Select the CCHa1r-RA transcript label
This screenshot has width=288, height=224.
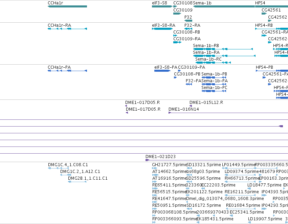pyautogui.click(x=59, y=25)
